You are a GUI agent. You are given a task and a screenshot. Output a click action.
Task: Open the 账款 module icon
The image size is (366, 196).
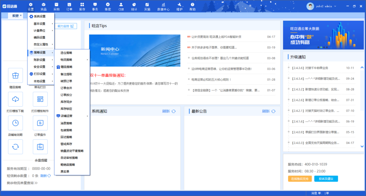(x=108, y=4)
